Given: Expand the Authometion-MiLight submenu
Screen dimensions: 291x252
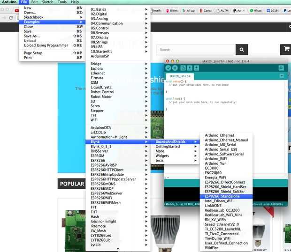Looking at the screenshot, I should 118,137.
